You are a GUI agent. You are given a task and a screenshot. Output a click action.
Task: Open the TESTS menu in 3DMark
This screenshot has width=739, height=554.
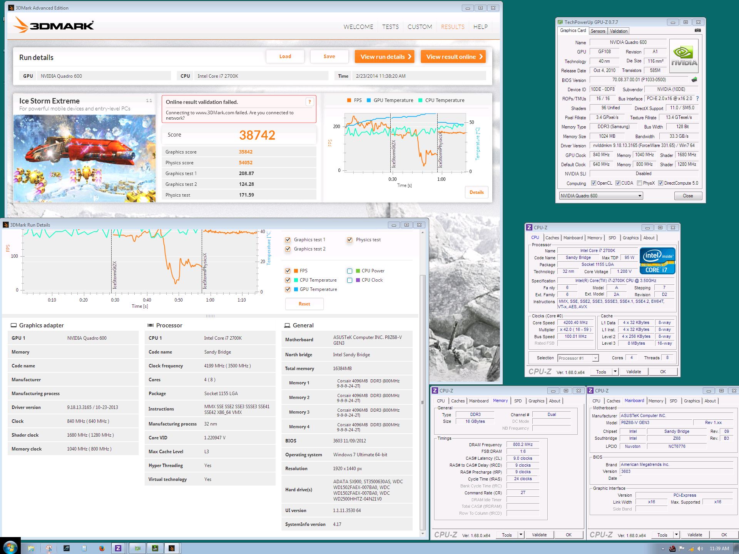point(390,27)
